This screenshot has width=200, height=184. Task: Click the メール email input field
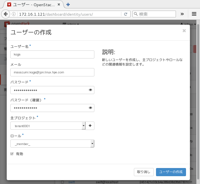coord(52,72)
